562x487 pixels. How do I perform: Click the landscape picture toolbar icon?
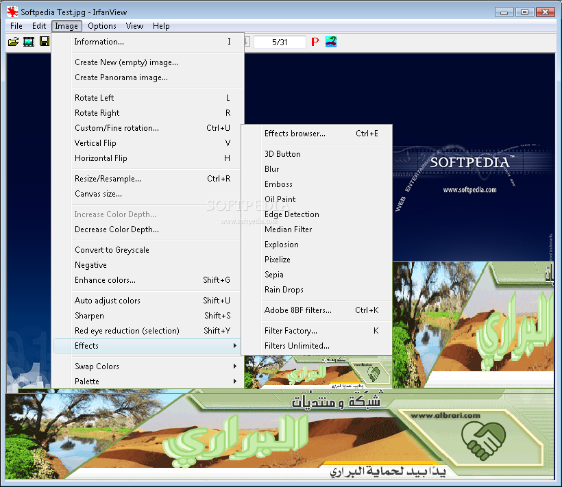coord(331,42)
